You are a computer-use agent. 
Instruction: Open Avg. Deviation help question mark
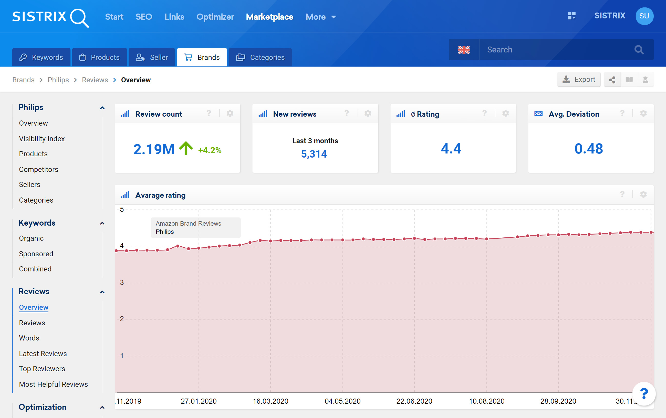(x=622, y=113)
